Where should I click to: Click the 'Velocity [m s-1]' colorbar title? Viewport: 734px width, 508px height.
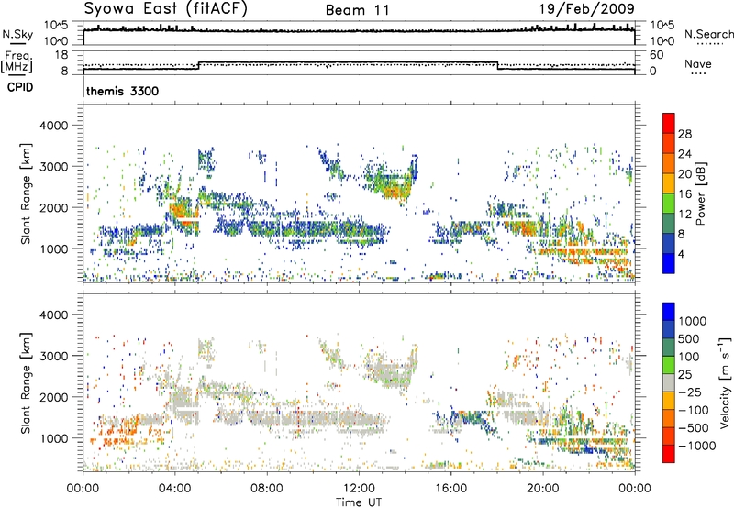(x=725, y=382)
